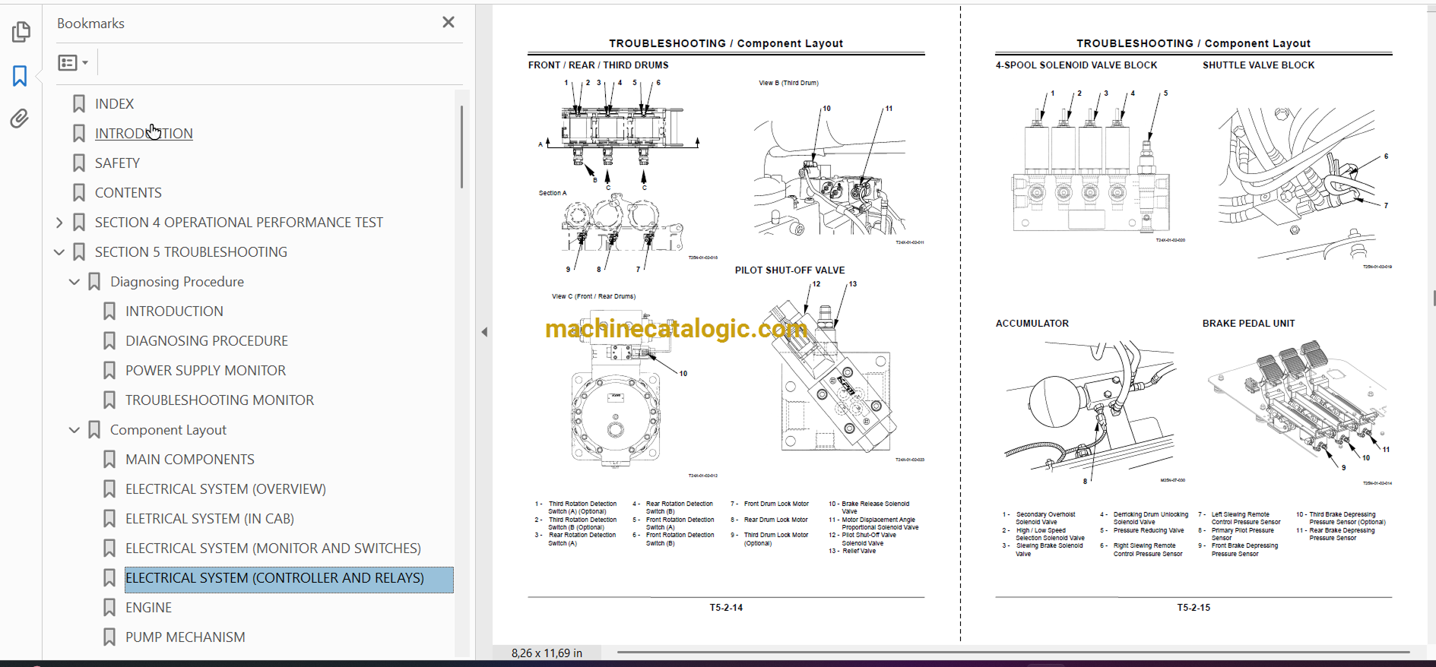Click the ELECTRICAL SYSTEM (OVERVIEW) bookmark icon

(x=109, y=488)
